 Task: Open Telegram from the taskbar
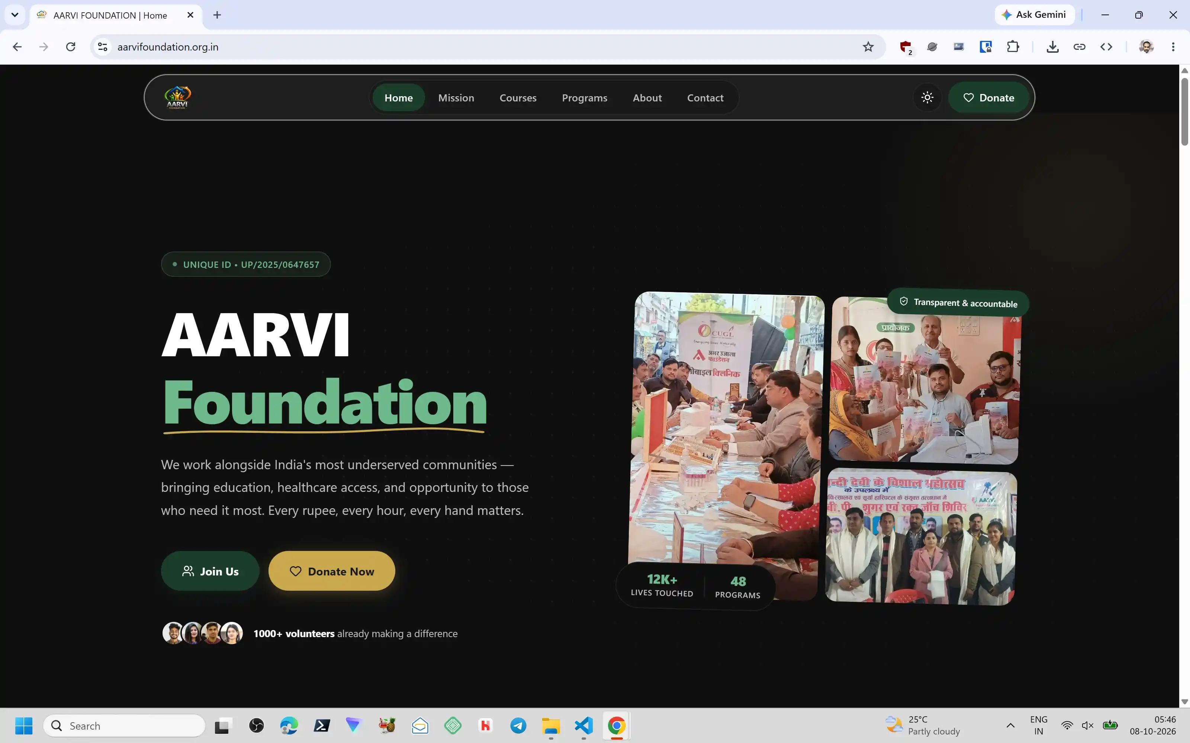518,725
